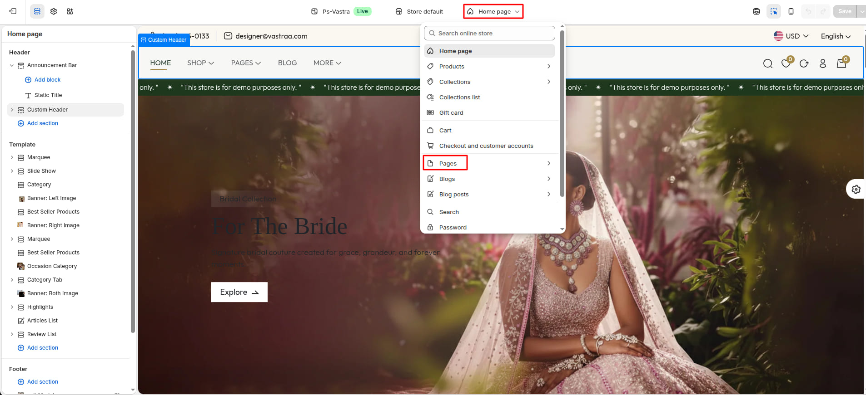Click the redo arrow icon
This screenshot has width=866, height=395.
[823, 11]
